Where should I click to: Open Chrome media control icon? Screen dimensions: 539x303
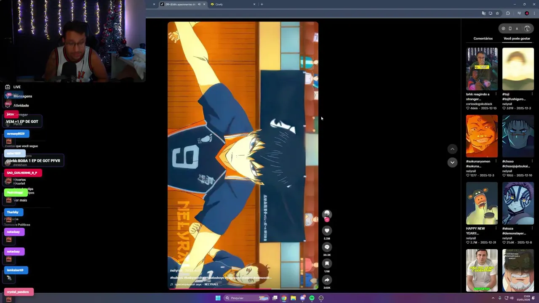click(x=520, y=13)
